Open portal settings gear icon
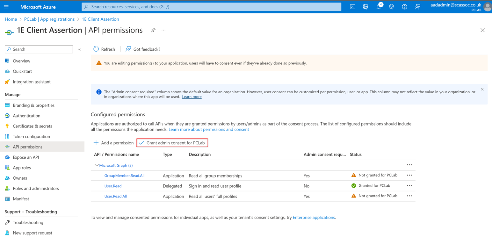This screenshot has width=492, height=237. (x=392, y=7)
